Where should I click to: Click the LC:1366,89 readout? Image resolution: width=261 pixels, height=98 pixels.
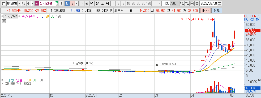252,16
